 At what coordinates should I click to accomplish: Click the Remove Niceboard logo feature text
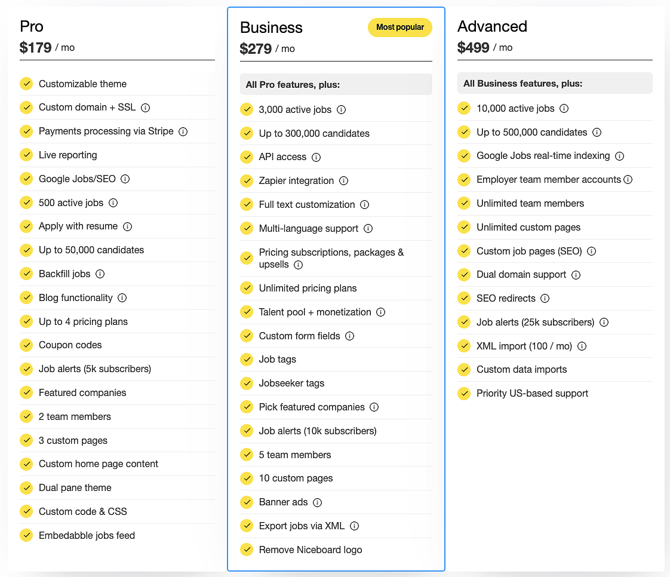(311, 550)
